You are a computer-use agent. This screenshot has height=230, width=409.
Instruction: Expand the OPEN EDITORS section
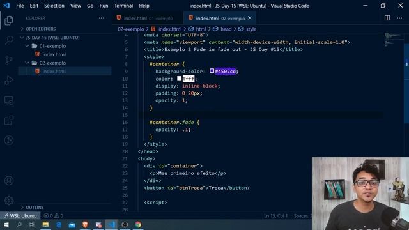[x=40, y=29]
